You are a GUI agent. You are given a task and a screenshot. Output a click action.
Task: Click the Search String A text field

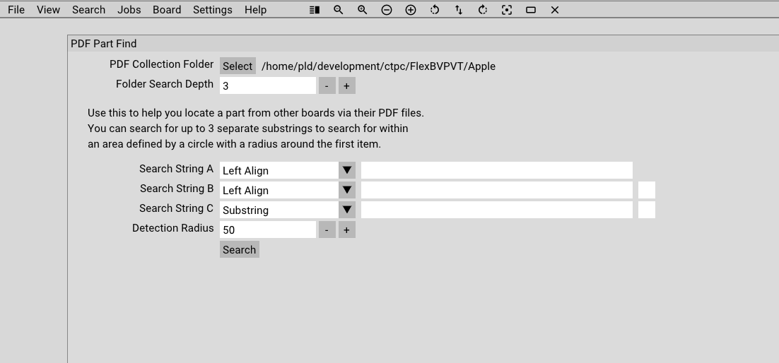click(497, 170)
